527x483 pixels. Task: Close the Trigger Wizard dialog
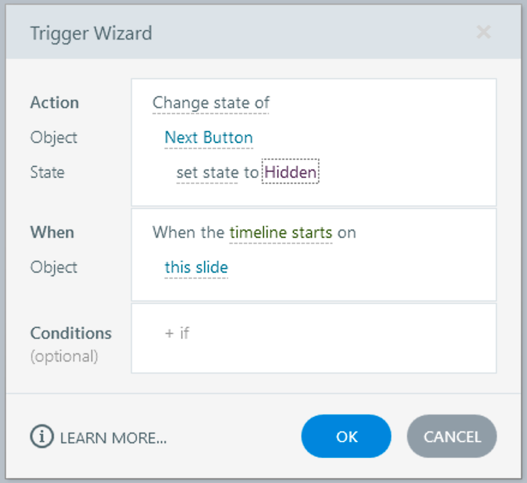483,32
